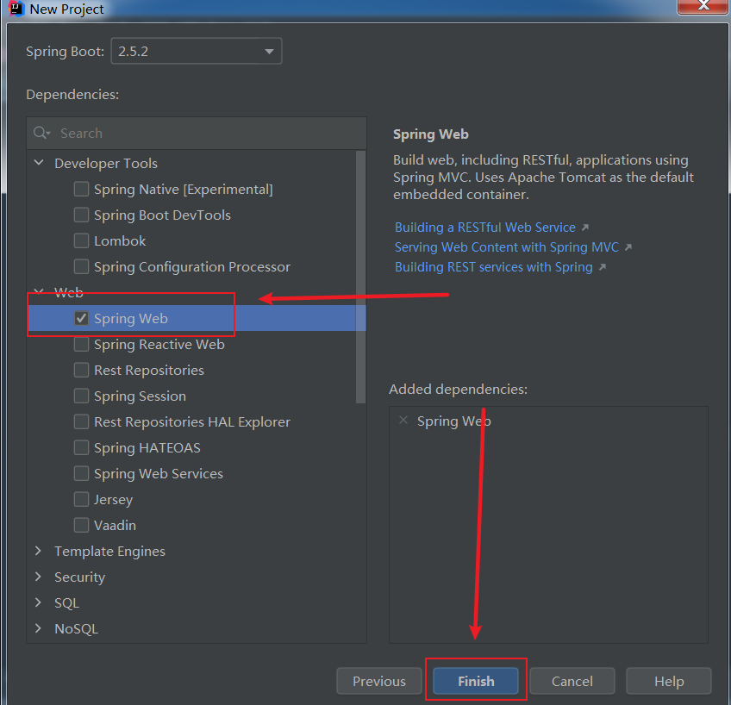731x705 pixels.
Task: Check Spring Web Services
Action: point(81,474)
